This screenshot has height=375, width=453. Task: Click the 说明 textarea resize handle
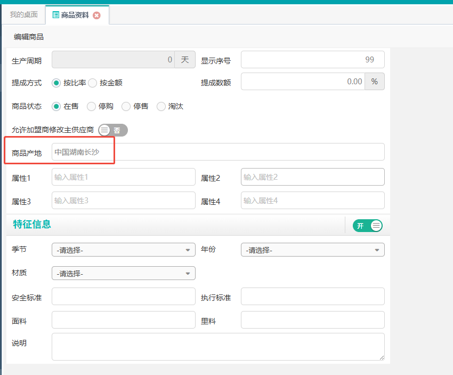click(382, 357)
